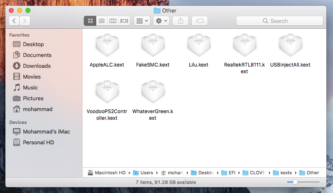333x193 pixels.
Task: Select the USBInjectAll.kext file icon
Action: (x=290, y=45)
